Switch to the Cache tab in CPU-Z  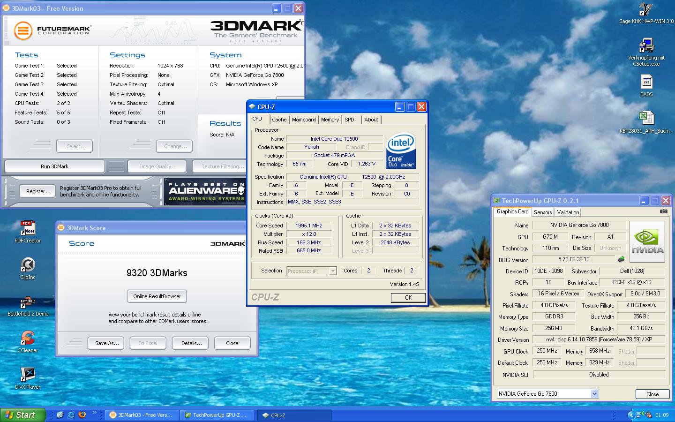click(x=279, y=120)
